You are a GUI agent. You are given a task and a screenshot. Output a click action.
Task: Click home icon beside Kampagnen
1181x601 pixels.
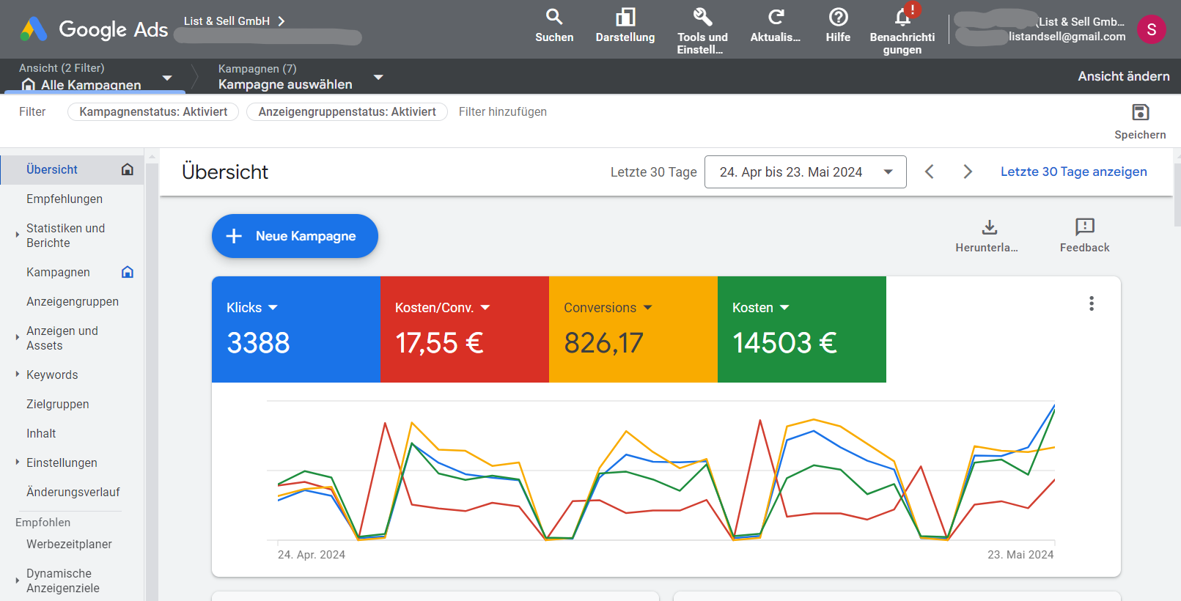click(128, 272)
